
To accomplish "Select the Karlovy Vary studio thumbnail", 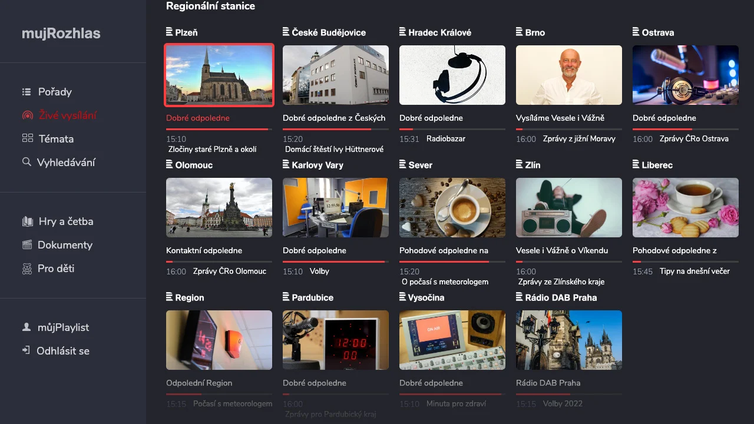I will 335,207.
